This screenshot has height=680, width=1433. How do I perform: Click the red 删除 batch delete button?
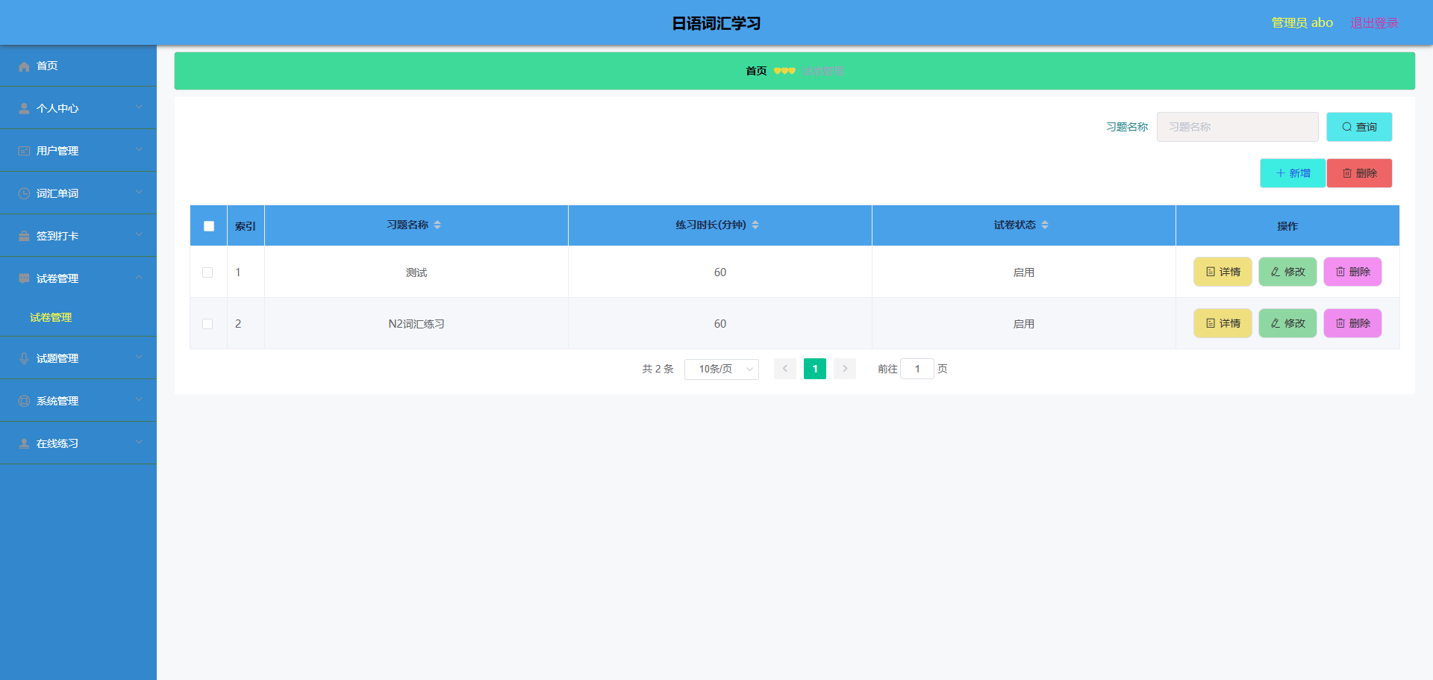pyautogui.click(x=1359, y=174)
